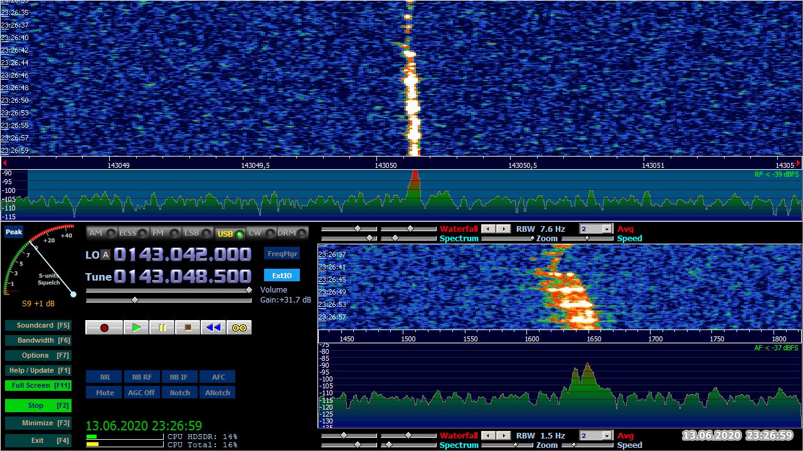Select DRM demodulation mode
The width and height of the screenshot is (803, 451).
(x=293, y=233)
